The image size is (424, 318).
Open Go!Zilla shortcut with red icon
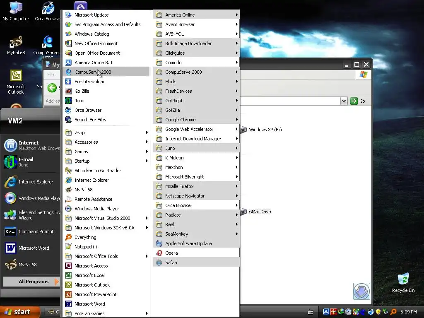[x=106, y=91]
